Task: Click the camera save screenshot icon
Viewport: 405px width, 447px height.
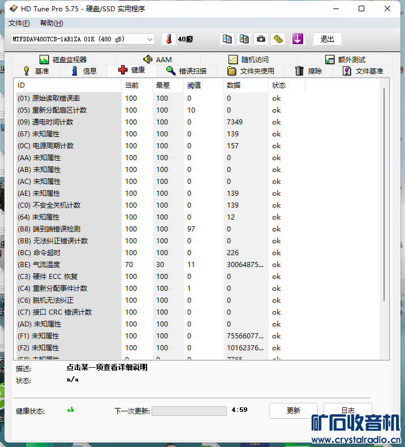Action: click(x=261, y=39)
